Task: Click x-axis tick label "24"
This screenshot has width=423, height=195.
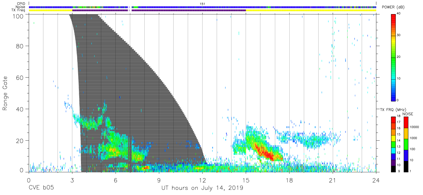Action: pos(376,180)
